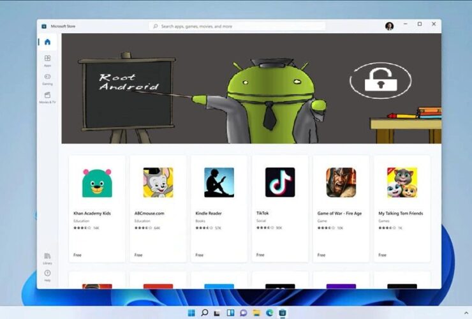This screenshot has width=472, height=319.
Task: Open the Windows Start button in the taskbar
Action: pos(191,313)
